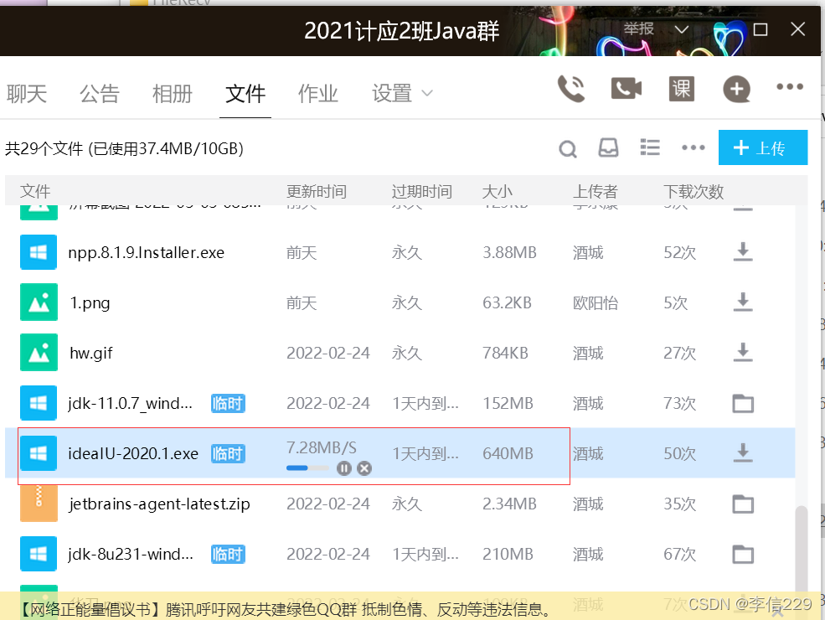Click the 共29个文件 storage usage text
The image size is (825, 620).
(124, 149)
